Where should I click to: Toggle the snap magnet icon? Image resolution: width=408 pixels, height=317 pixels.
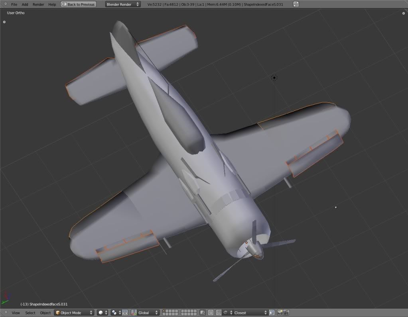point(219,313)
